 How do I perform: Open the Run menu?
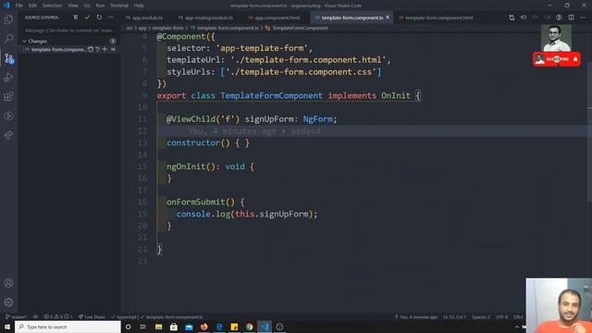coord(100,6)
